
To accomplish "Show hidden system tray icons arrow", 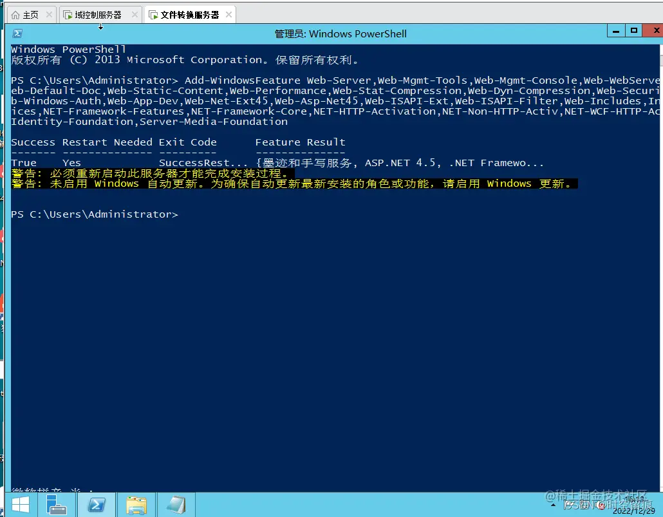I will pyautogui.click(x=553, y=505).
